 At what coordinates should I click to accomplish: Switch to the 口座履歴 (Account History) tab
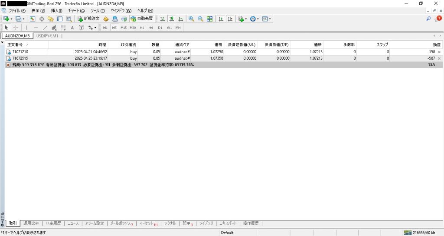53,223
